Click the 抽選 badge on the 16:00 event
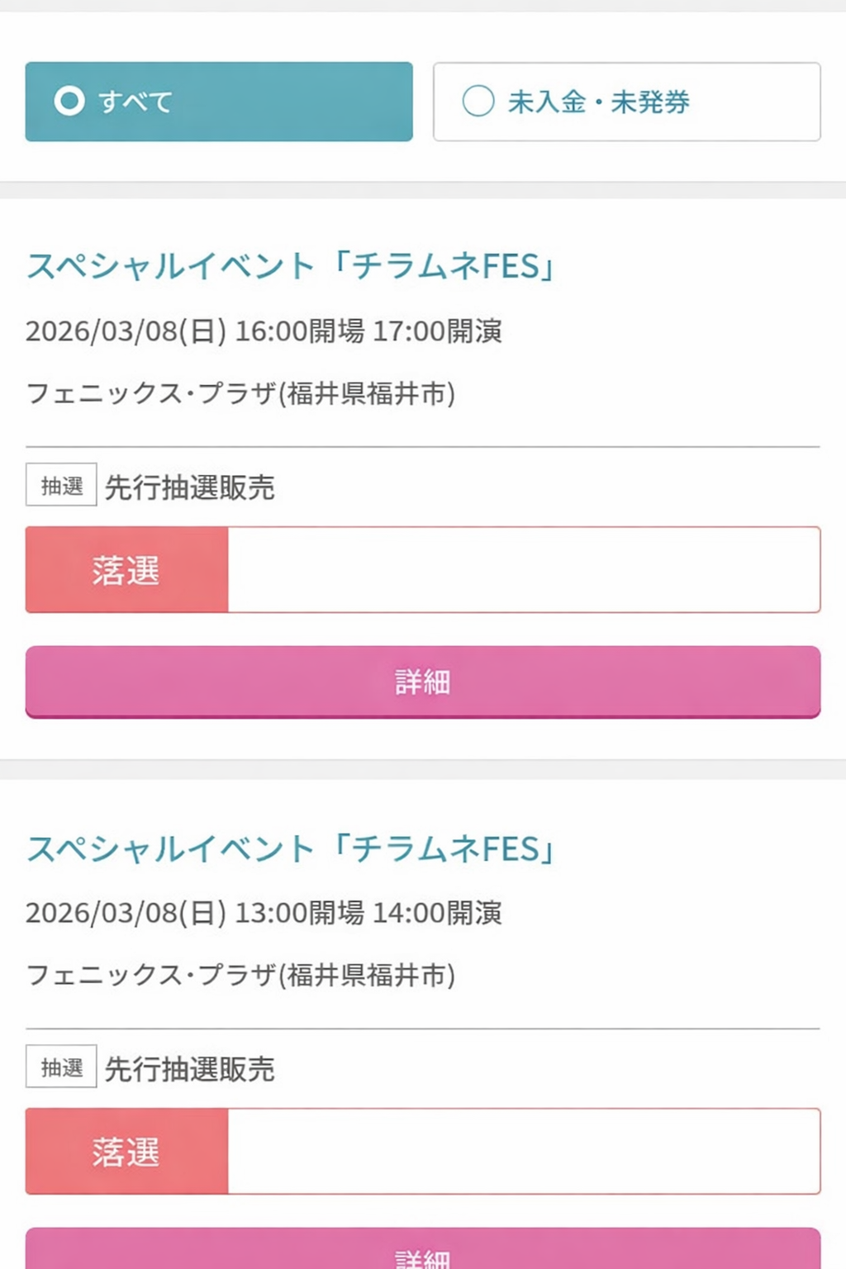The image size is (846, 1269). click(61, 485)
